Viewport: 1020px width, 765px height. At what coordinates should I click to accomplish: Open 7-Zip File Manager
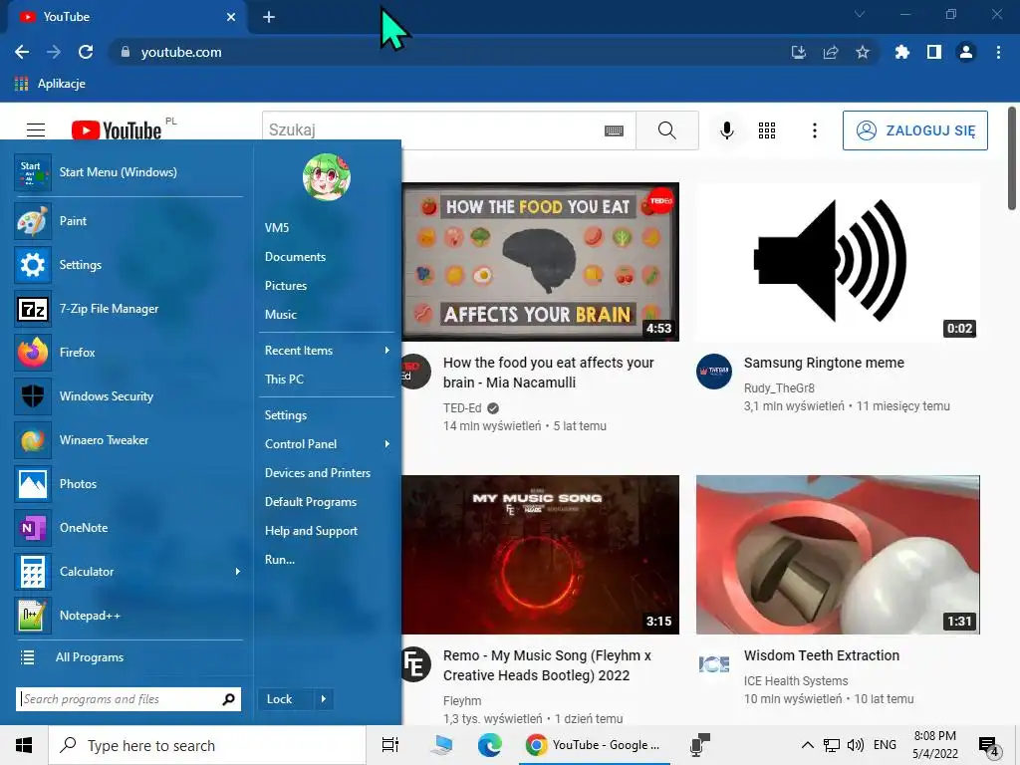(x=128, y=309)
